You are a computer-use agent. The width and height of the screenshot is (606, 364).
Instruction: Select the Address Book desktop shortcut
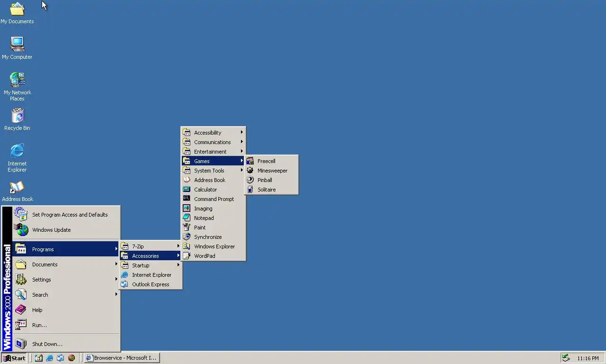(x=17, y=191)
